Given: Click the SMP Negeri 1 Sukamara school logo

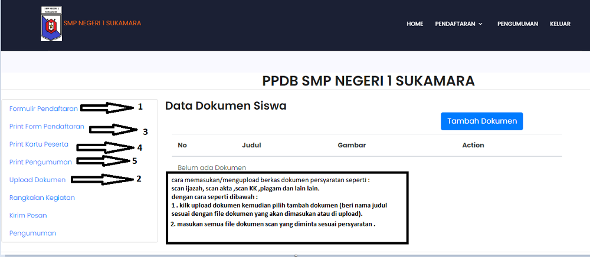Looking at the screenshot, I should click(51, 24).
